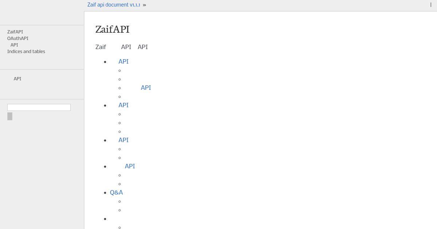
Task: Focus the sidebar search input field
Action: (39, 107)
